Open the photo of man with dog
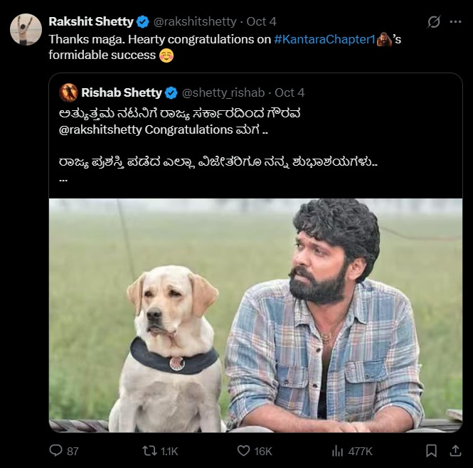The height and width of the screenshot is (468, 473). [x=255, y=315]
